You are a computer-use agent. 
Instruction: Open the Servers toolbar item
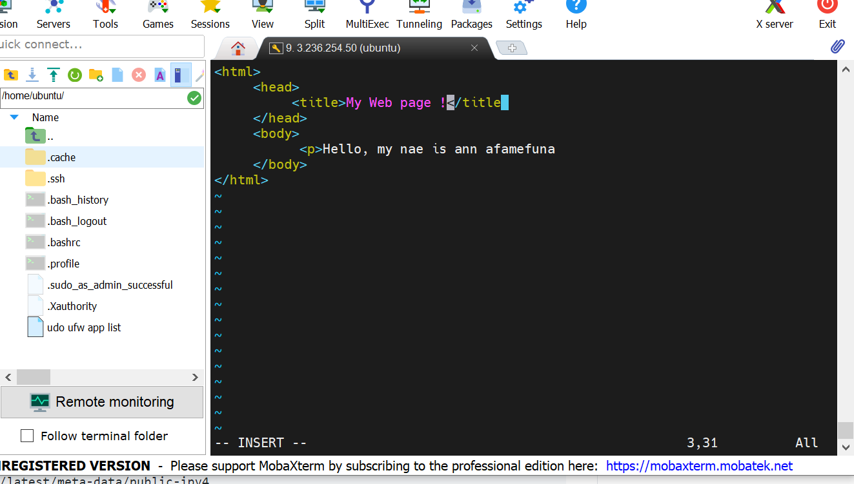coord(53,15)
